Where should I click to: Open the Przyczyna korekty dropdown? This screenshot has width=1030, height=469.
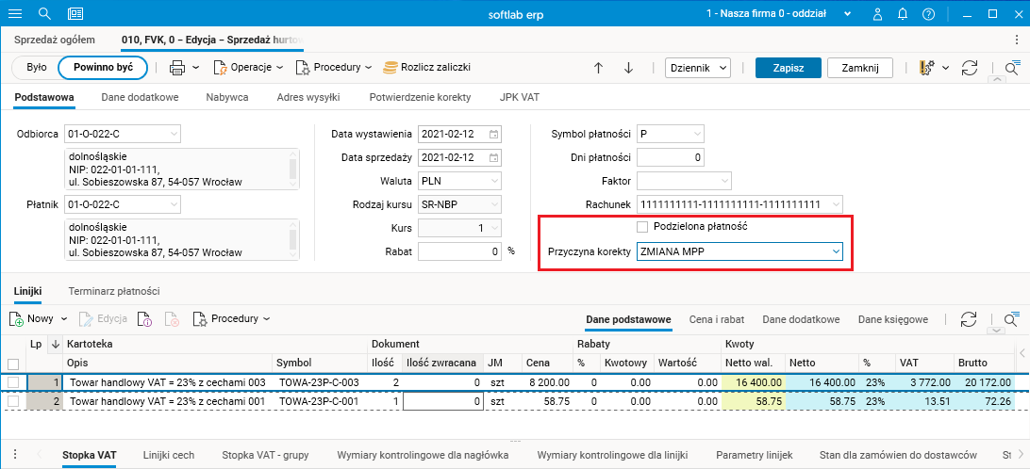click(x=836, y=251)
